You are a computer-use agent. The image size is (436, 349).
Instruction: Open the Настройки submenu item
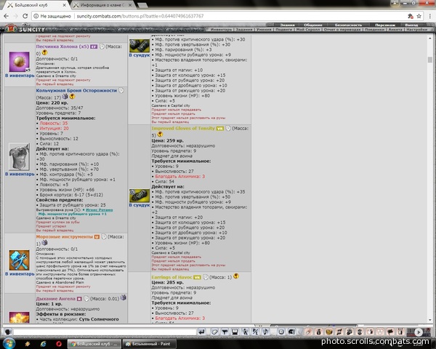[416, 29]
